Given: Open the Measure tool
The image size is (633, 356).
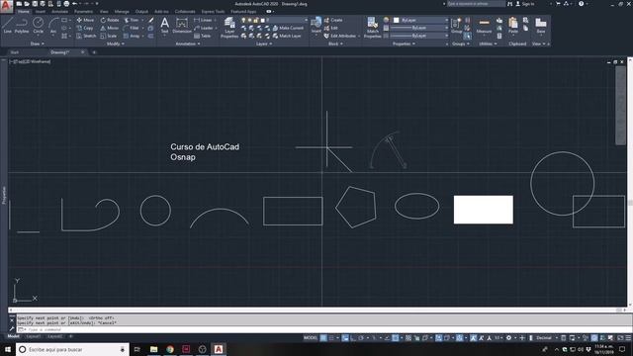Looking at the screenshot, I should [x=484, y=26].
